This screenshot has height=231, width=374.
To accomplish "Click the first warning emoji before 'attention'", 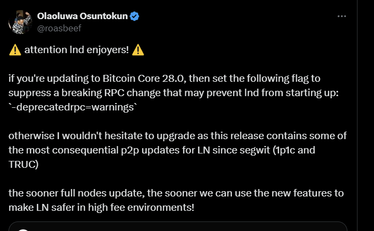I will pos(14,50).
